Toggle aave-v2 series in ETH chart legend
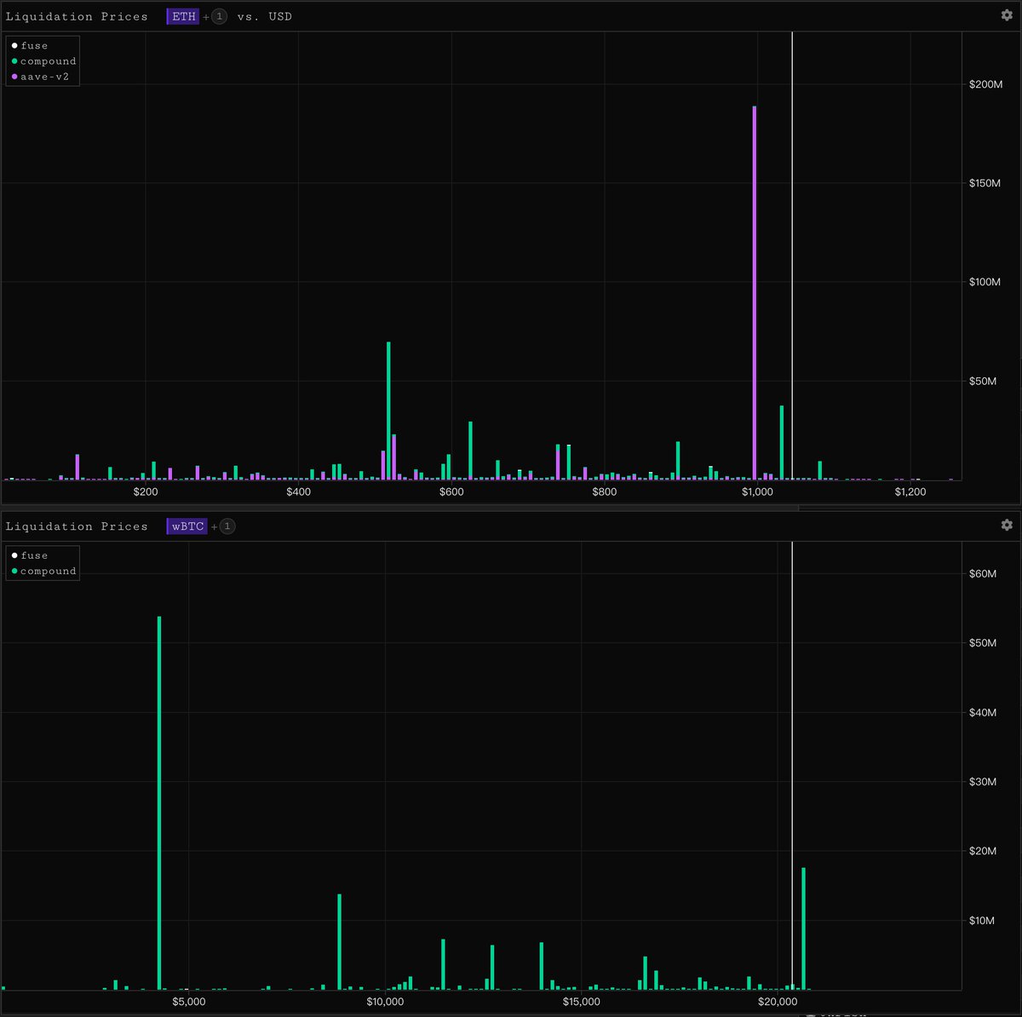The height and width of the screenshot is (1017, 1022). 40,77
